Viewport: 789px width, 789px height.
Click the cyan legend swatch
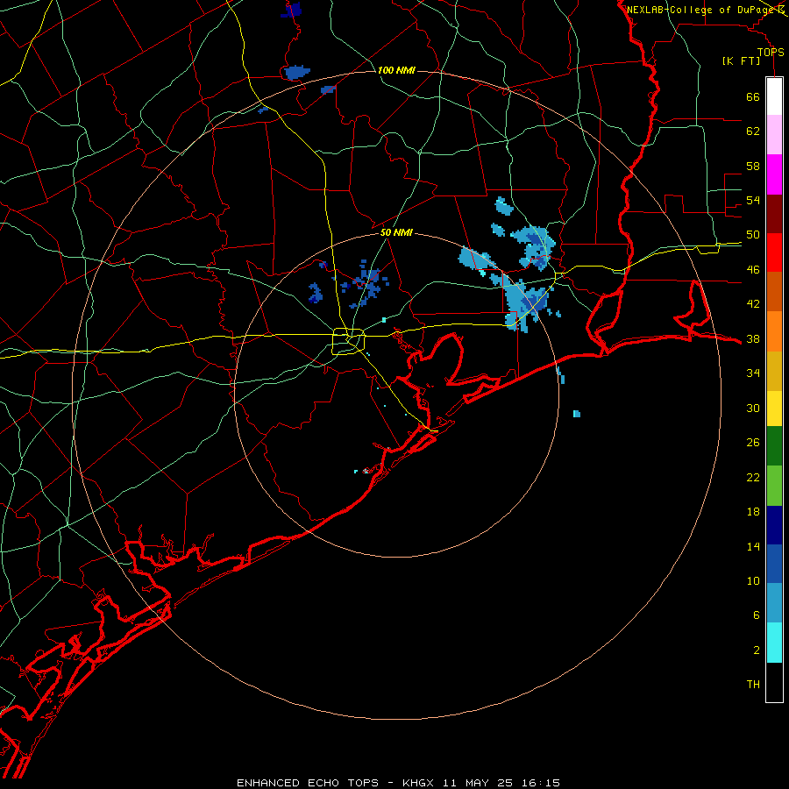pos(774,643)
